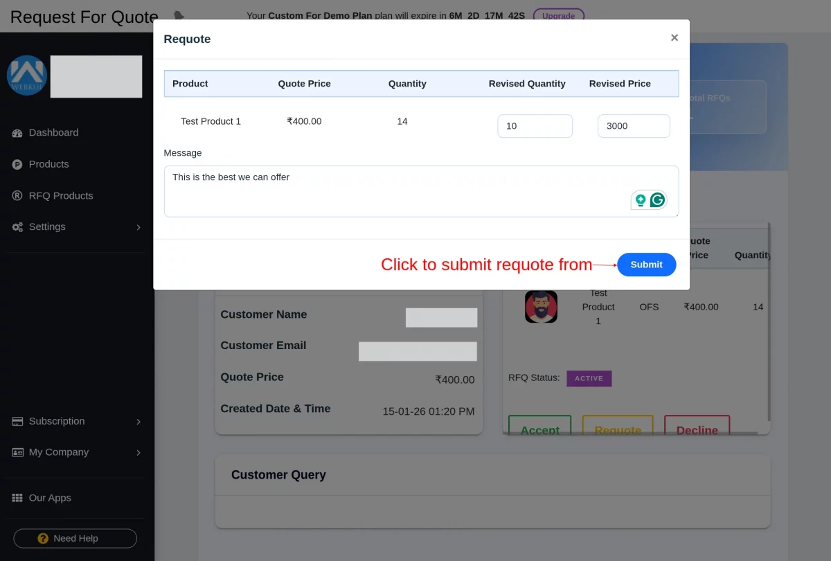Click the OFS cell in product table
Viewport: 831px width, 561px height.
649,307
